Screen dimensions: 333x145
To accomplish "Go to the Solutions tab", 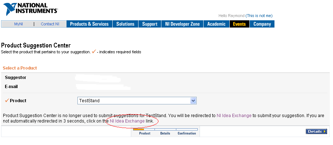I will [x=125, y=24].
